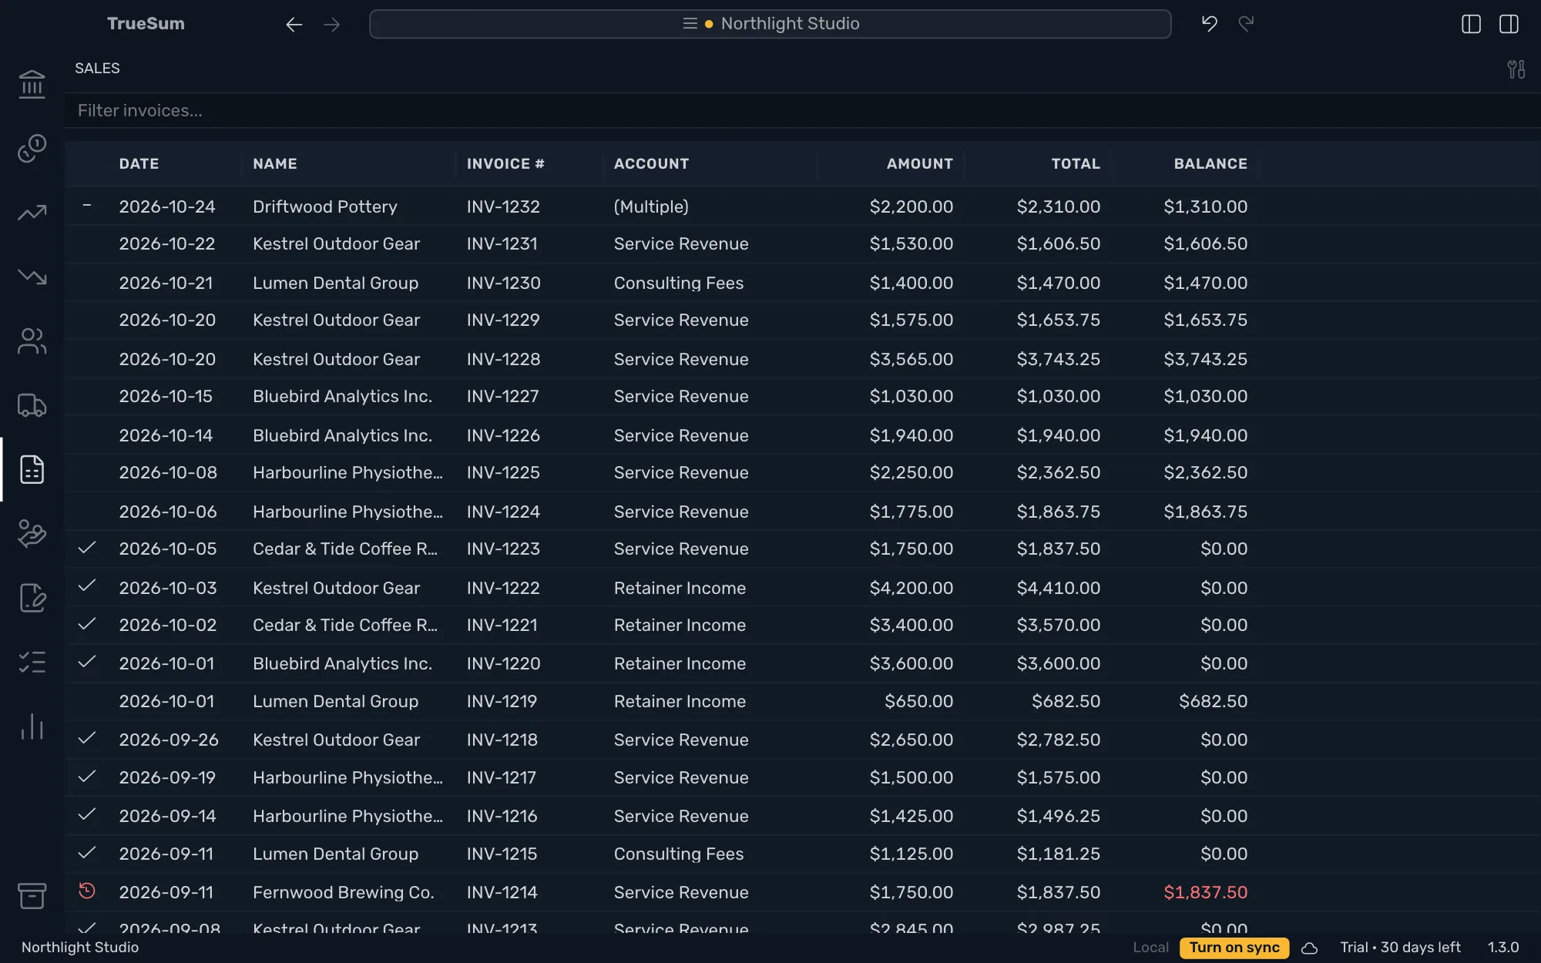Open the delivery truck suppliers sidebar icon
This screenshot has height=963, width=1541.
click(32, 404)
